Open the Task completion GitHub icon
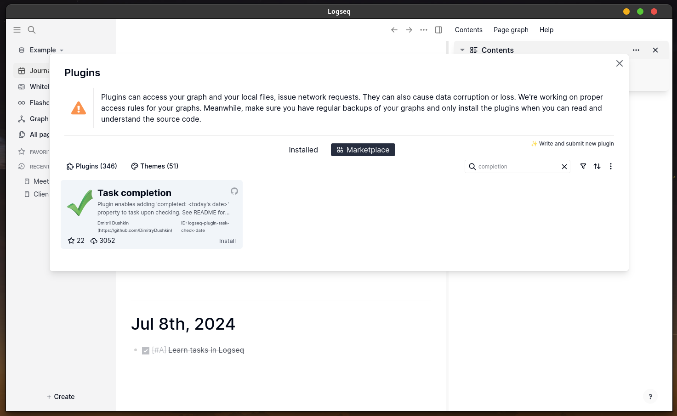The image size is (677, 416). 234,191
